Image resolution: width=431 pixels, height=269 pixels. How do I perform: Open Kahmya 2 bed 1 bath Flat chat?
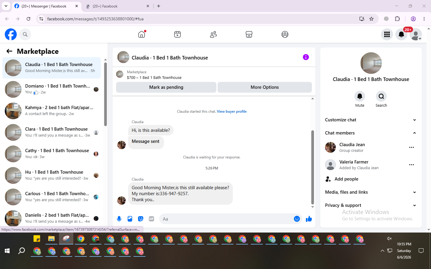pos(51,111)
